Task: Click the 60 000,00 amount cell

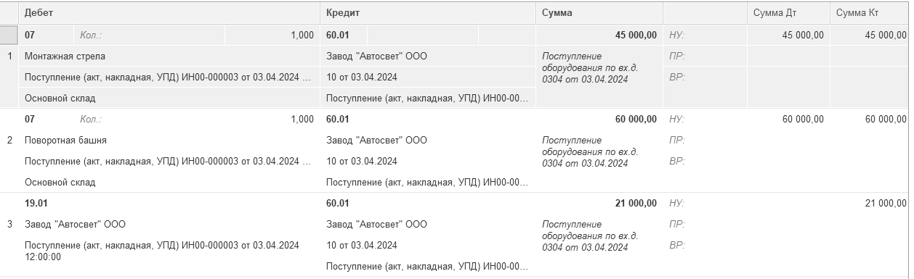Action: [x=599, y=120]
